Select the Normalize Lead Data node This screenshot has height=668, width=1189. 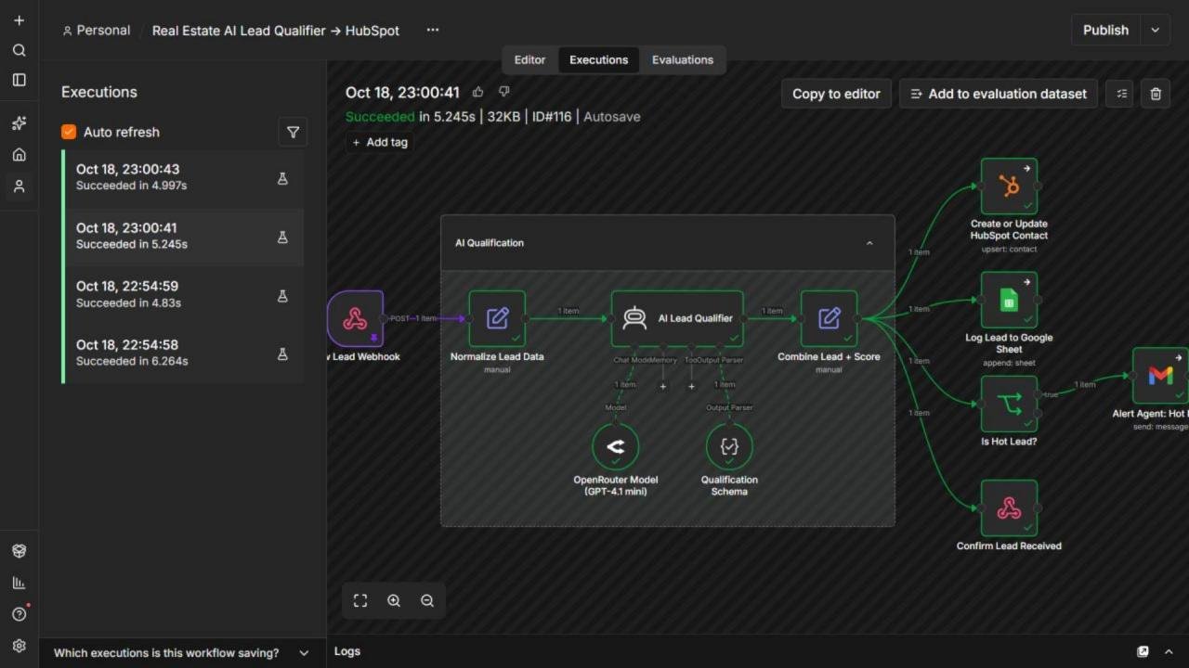point(497,318)
